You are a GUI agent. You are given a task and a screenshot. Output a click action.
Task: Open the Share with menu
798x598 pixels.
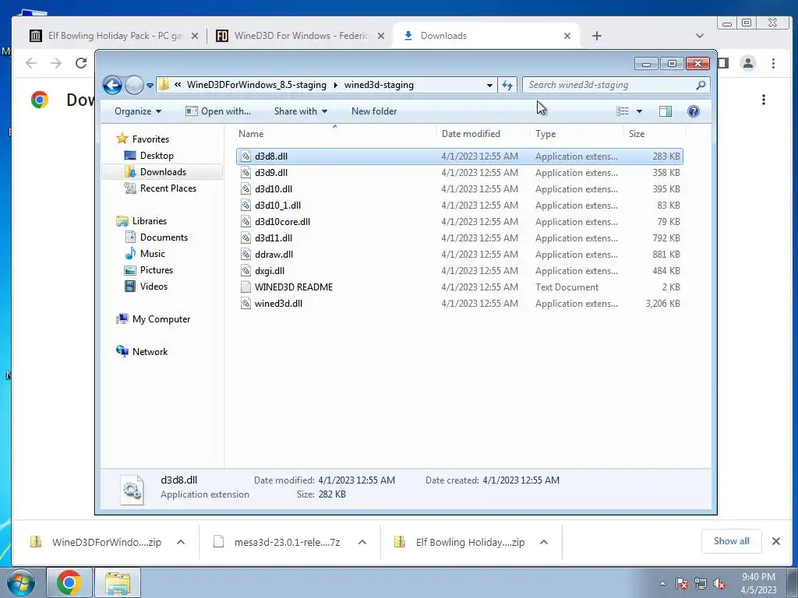click(300, 111)
